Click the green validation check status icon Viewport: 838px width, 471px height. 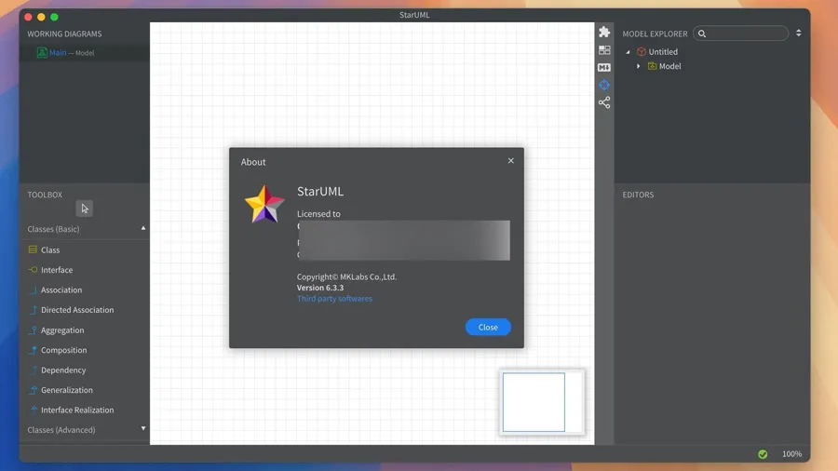[x=763, y=454]
